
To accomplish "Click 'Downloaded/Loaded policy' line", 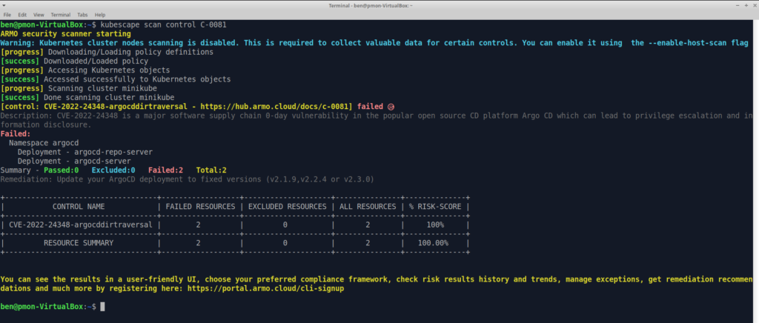I will click(96, 61).
